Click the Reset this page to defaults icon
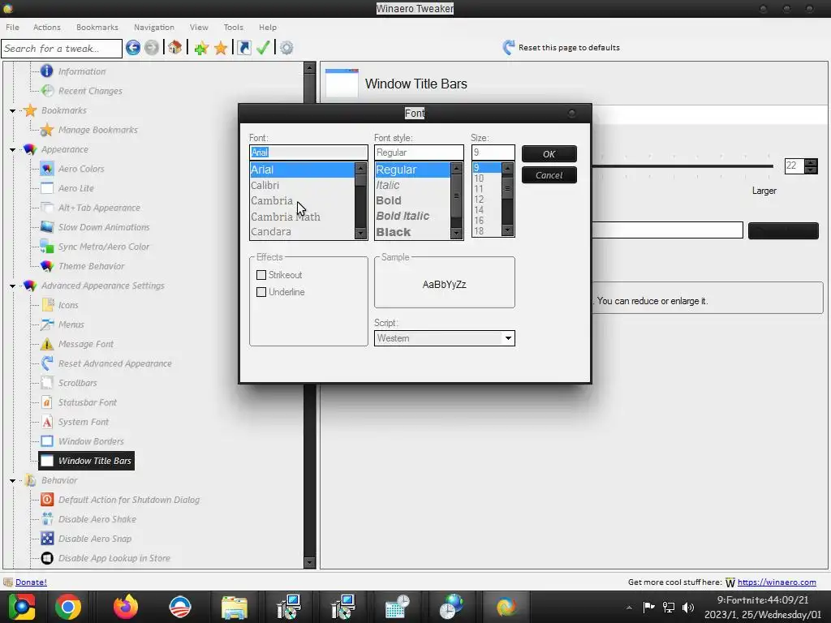The image size is (831, 623). (508, 48)
